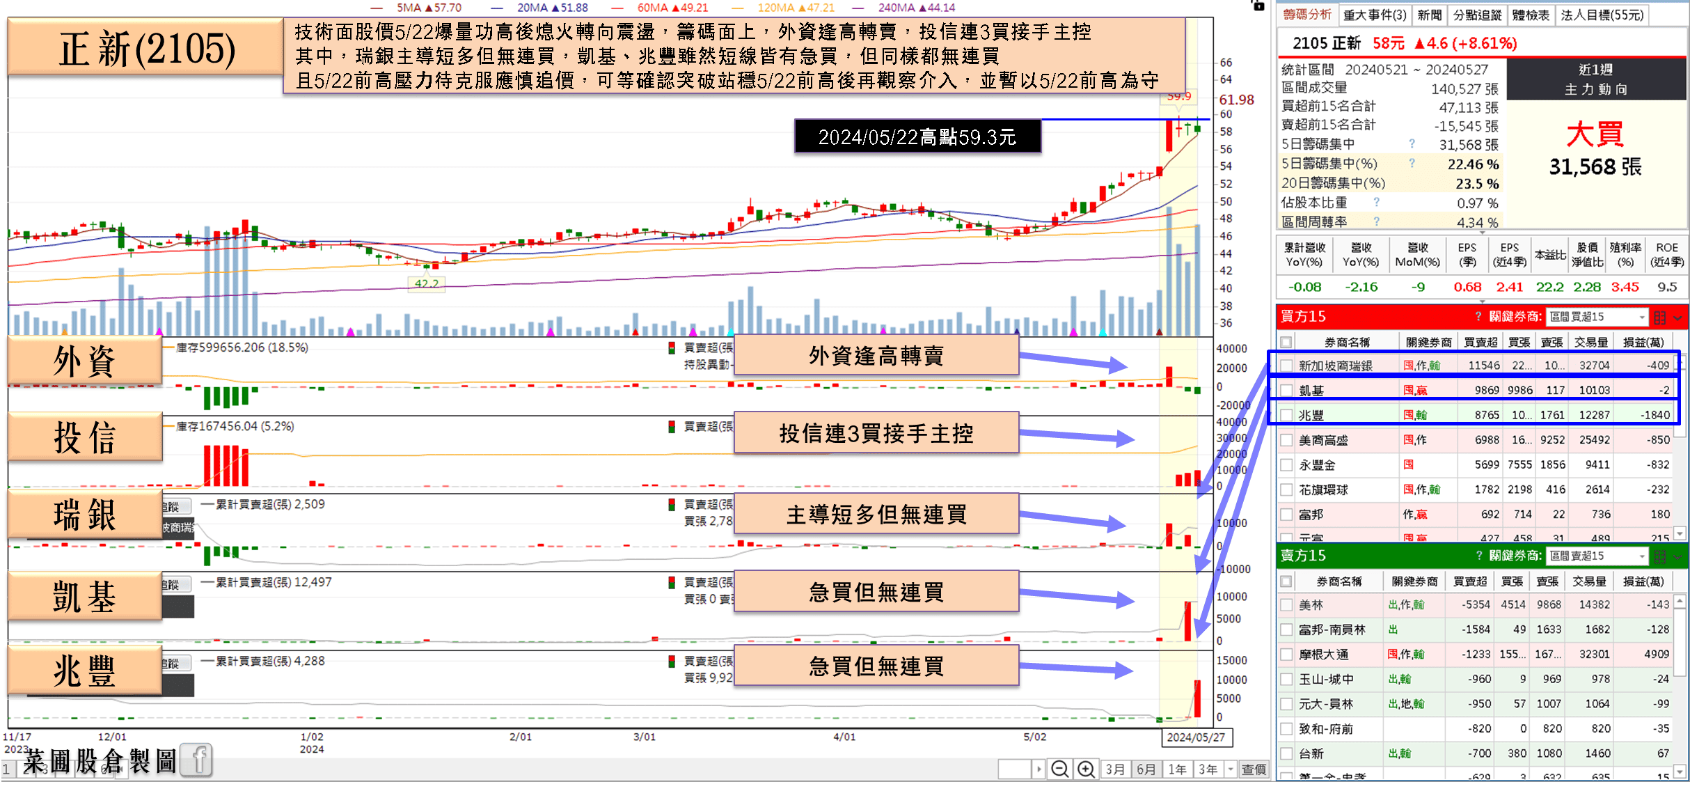Expand chevron at right of 買方15 header
The width and height of the screenshot is (1690, 798).
1678,318
